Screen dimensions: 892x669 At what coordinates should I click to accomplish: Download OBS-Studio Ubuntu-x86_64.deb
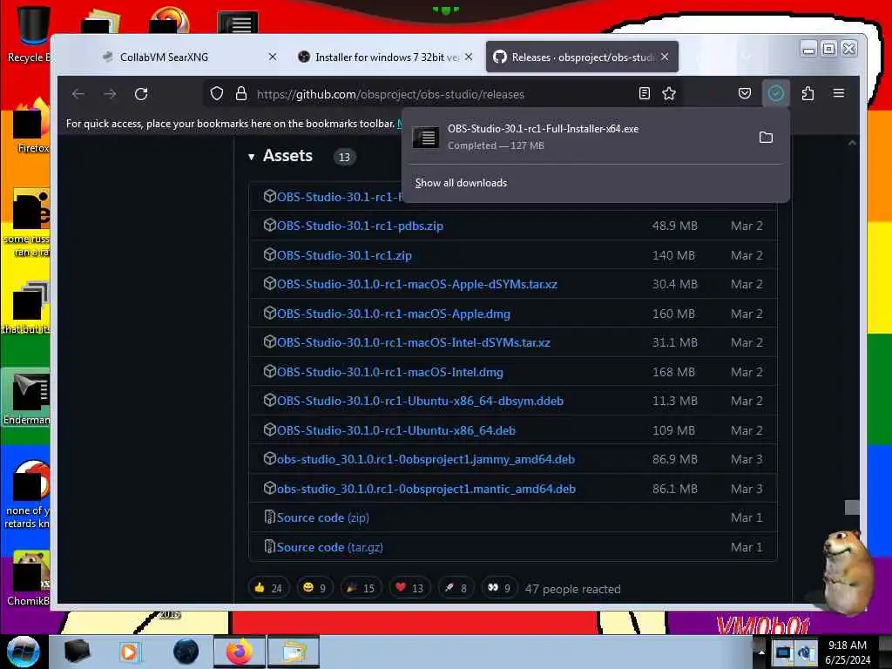pos(396,430)
